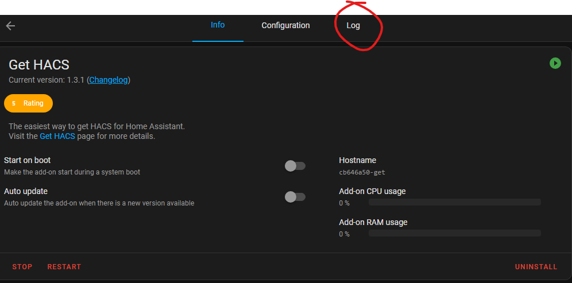Open the Changelog link
572x283 pixels.
click(109, 80)
